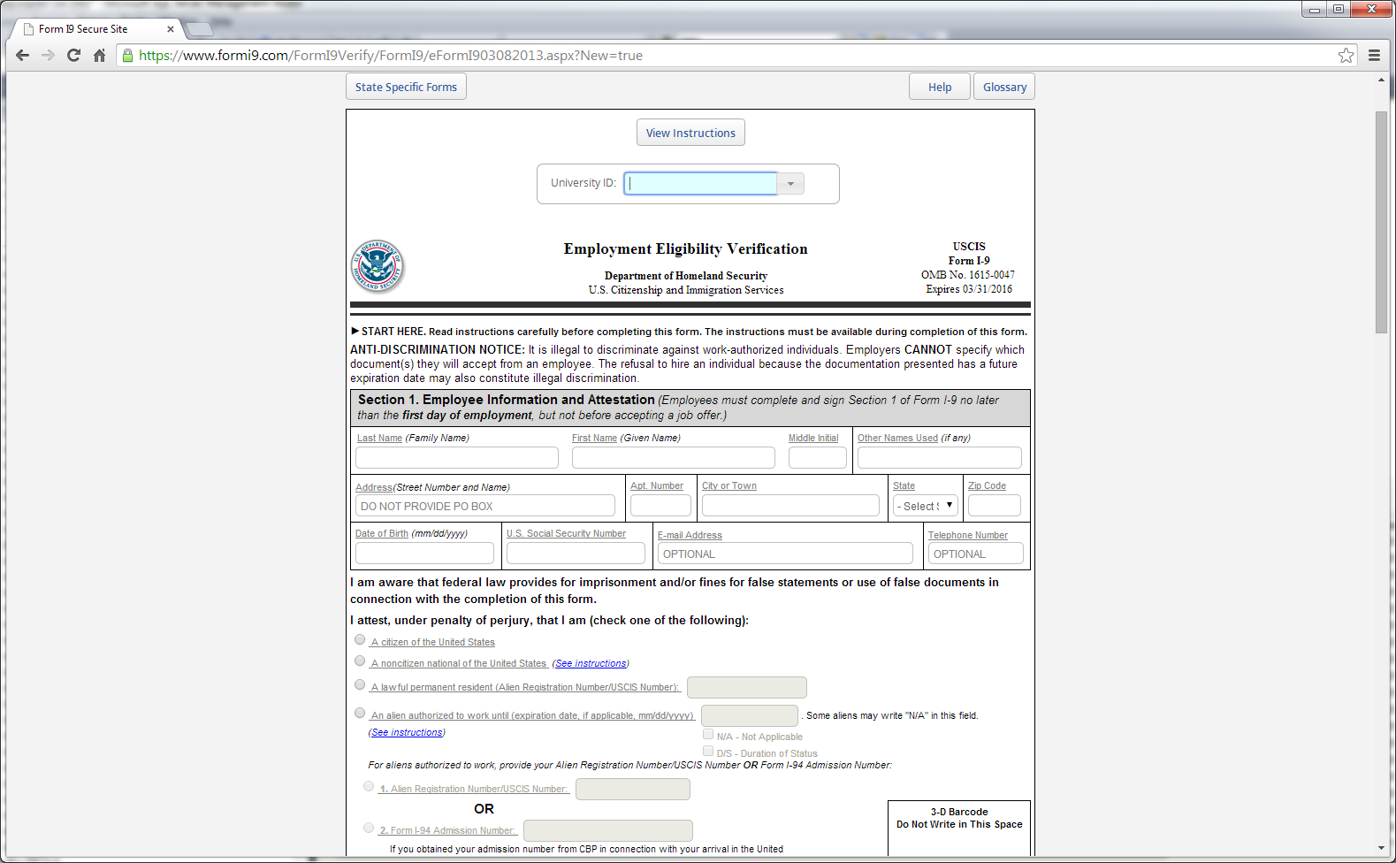Click the E-mail Address field
The width and height of the screenshot is (1396, 863).
[785, 554]
